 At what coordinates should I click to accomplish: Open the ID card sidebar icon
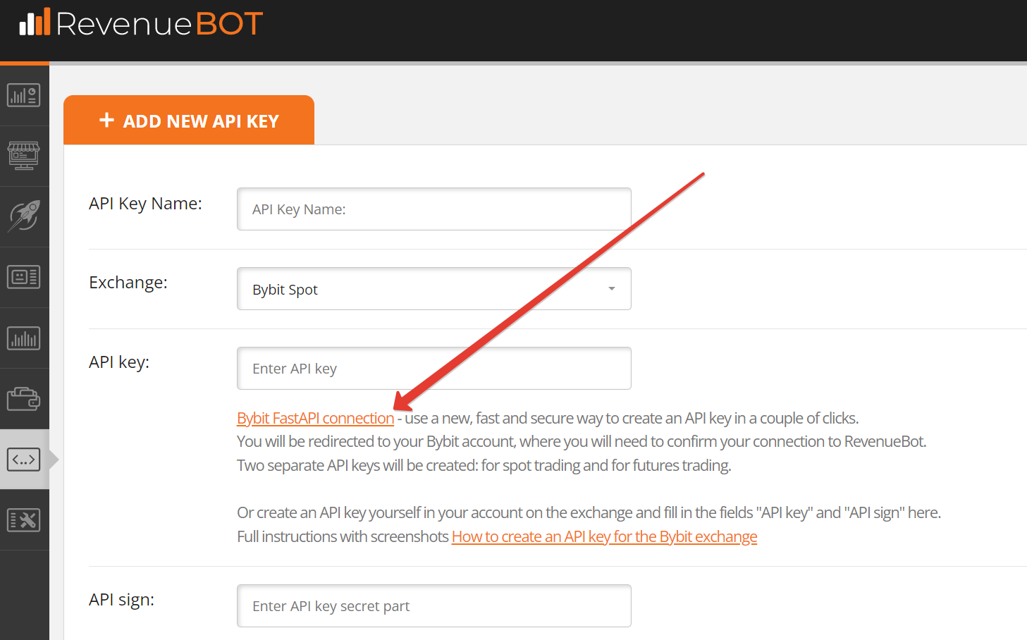(24, 277)
